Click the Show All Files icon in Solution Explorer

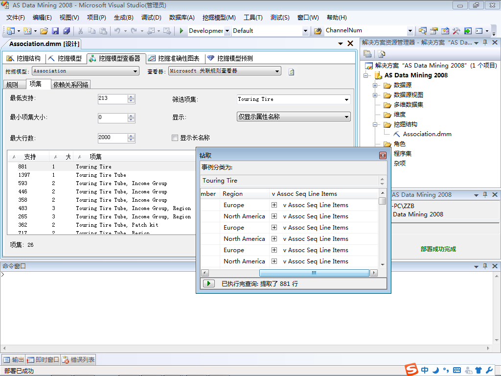tap(381, 54)
